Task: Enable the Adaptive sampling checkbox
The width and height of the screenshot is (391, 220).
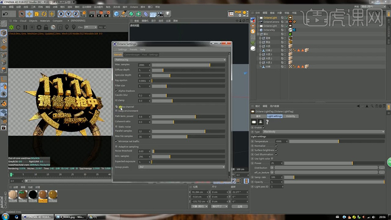Action: click(x=116, y=147)
